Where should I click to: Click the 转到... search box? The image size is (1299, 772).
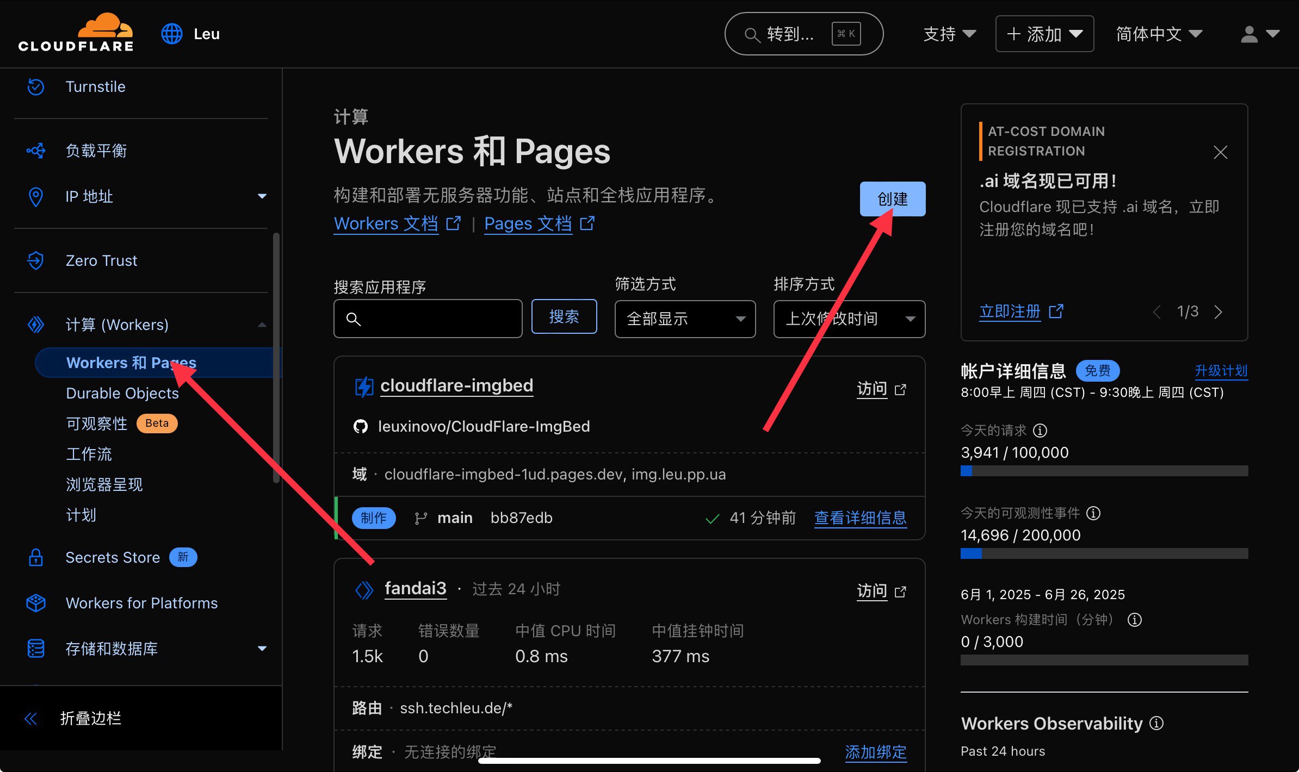(x=804, y=34)
